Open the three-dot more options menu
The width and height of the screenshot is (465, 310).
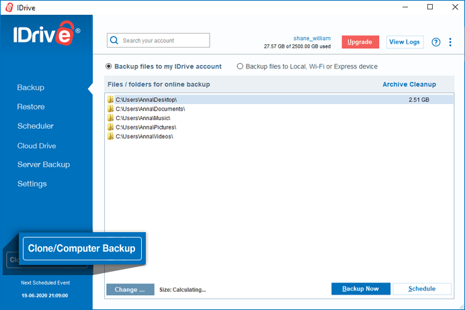point(450,42)
